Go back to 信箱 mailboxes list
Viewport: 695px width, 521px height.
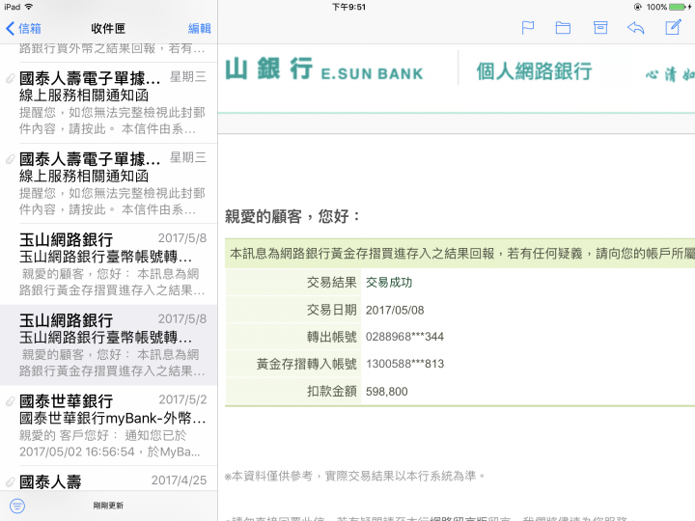click(23, 29)
